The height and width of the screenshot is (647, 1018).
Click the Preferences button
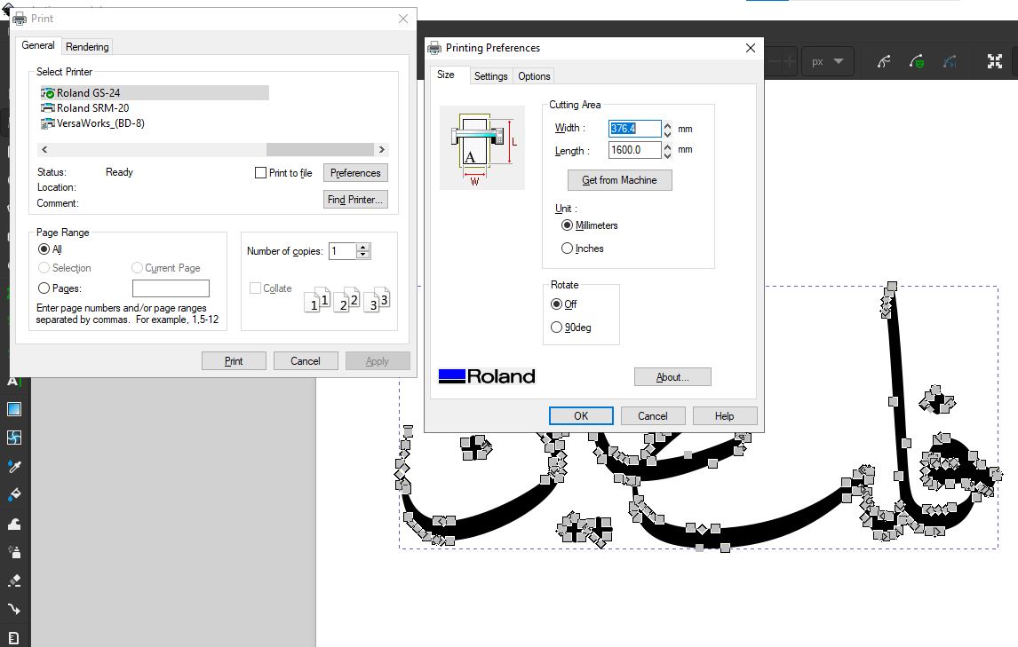click(x=355, y=173)
